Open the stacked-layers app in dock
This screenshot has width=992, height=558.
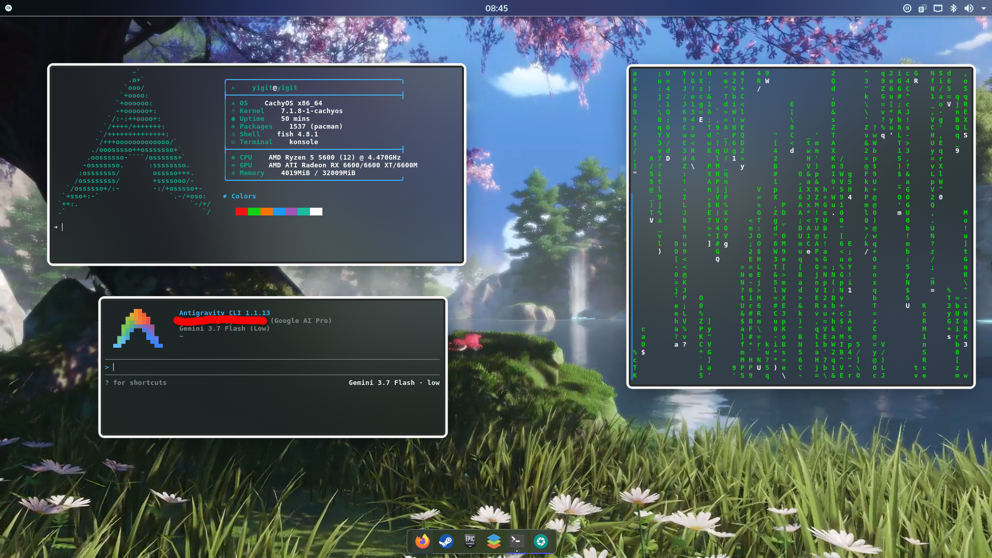tap(493, 541)
